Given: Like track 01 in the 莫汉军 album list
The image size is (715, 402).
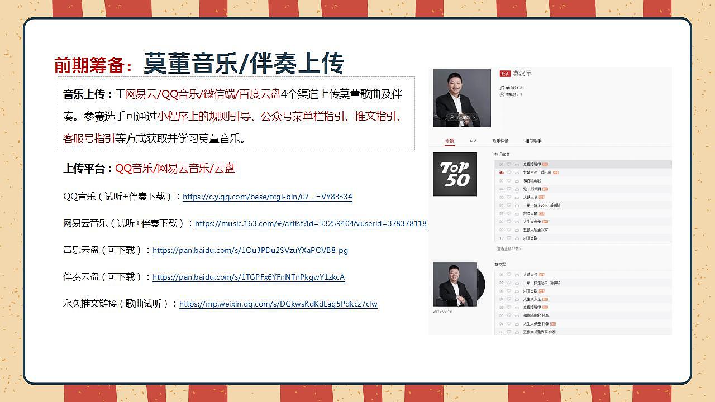Looking at the screenshot, I should (509, 274).
